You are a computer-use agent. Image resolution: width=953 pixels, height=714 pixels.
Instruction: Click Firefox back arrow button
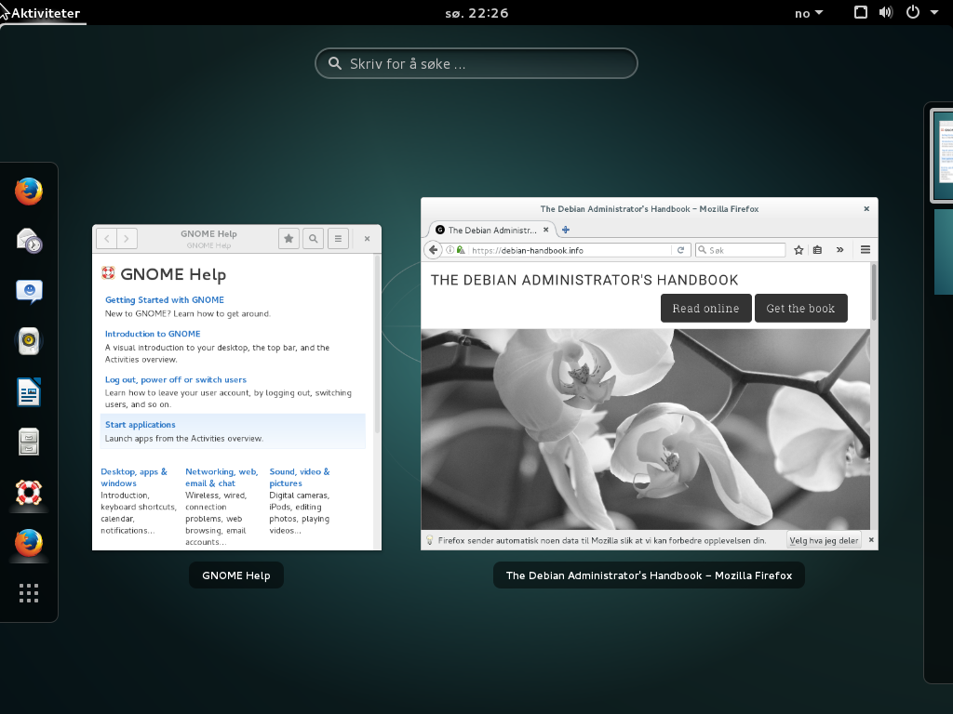(x=433, y=249)
